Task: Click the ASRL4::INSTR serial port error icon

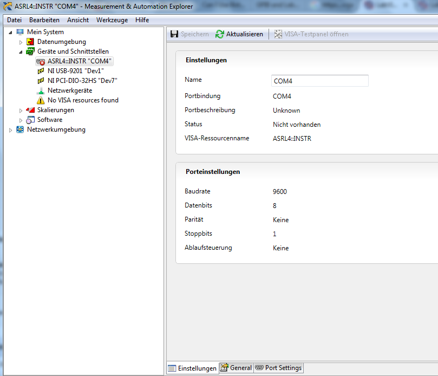Action: (x=41, y=62)
